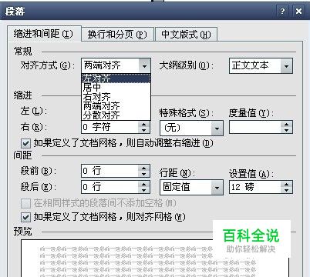Open the 特殊格式 dropdown
The image size is (310, 277).
[217, 128]
